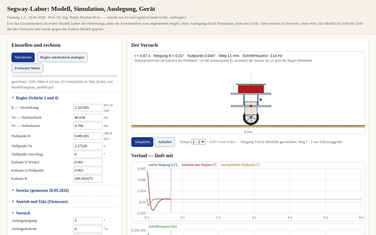Edit the Anfangsneigung field
Viewport: 376px width, 235px height.
(88, 221)
